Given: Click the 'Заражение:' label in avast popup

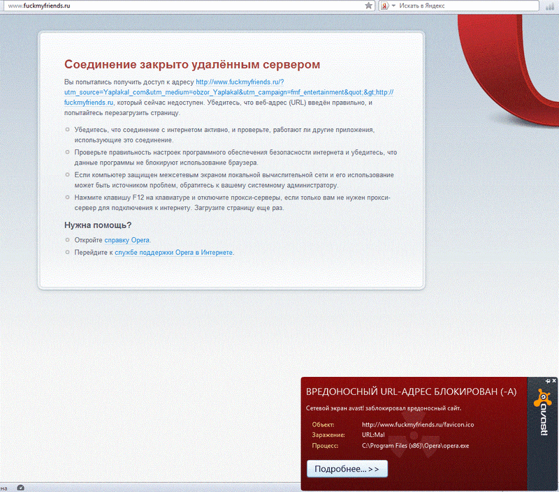Looking at the screenshot, I should click(x=328, y=435).
